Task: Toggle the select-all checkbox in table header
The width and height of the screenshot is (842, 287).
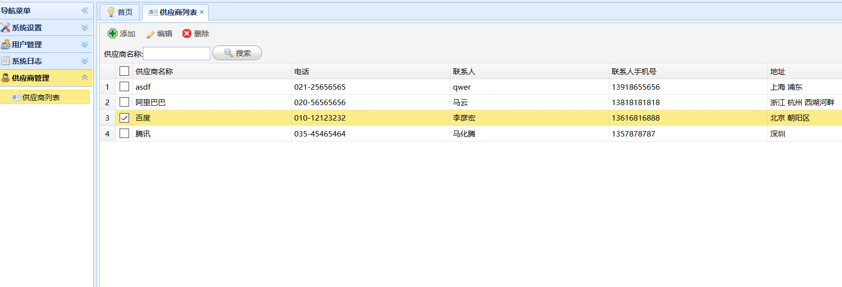Action: [124, 71]
